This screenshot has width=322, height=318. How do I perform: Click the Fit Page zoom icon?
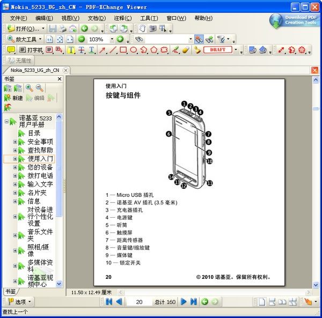click(60, 39)
